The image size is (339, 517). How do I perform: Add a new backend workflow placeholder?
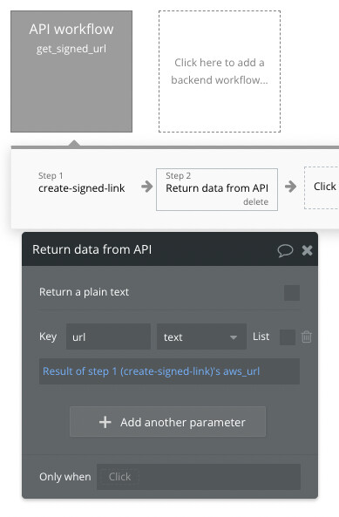tap(220, 71)
